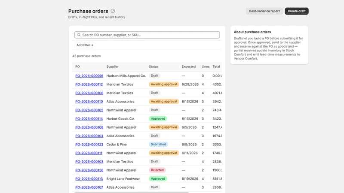Open PO-2026-000111 link

click(89, 153)
